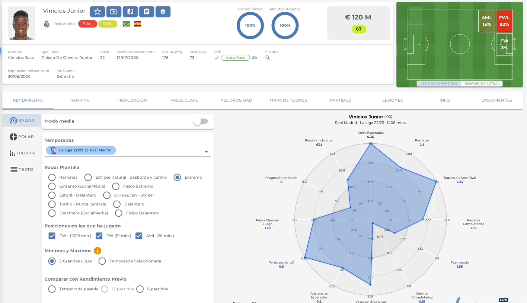This screenshot has width=527, height=303.
Task: Select the Radar chart view
Action: (22, 121)
